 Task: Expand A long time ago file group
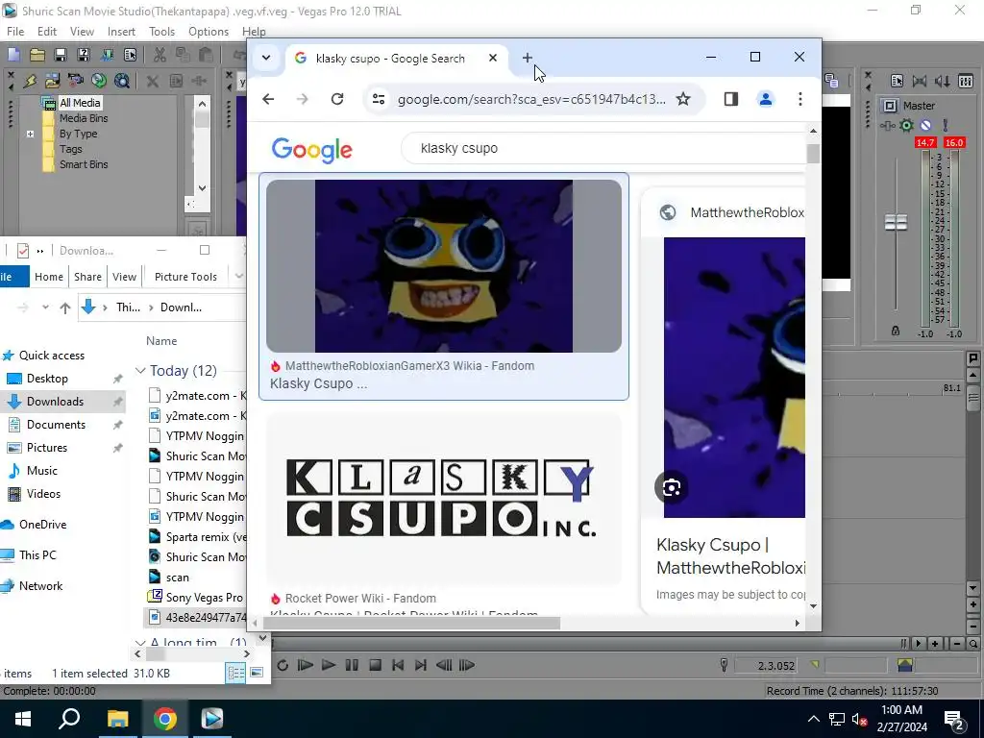(140, 643)
